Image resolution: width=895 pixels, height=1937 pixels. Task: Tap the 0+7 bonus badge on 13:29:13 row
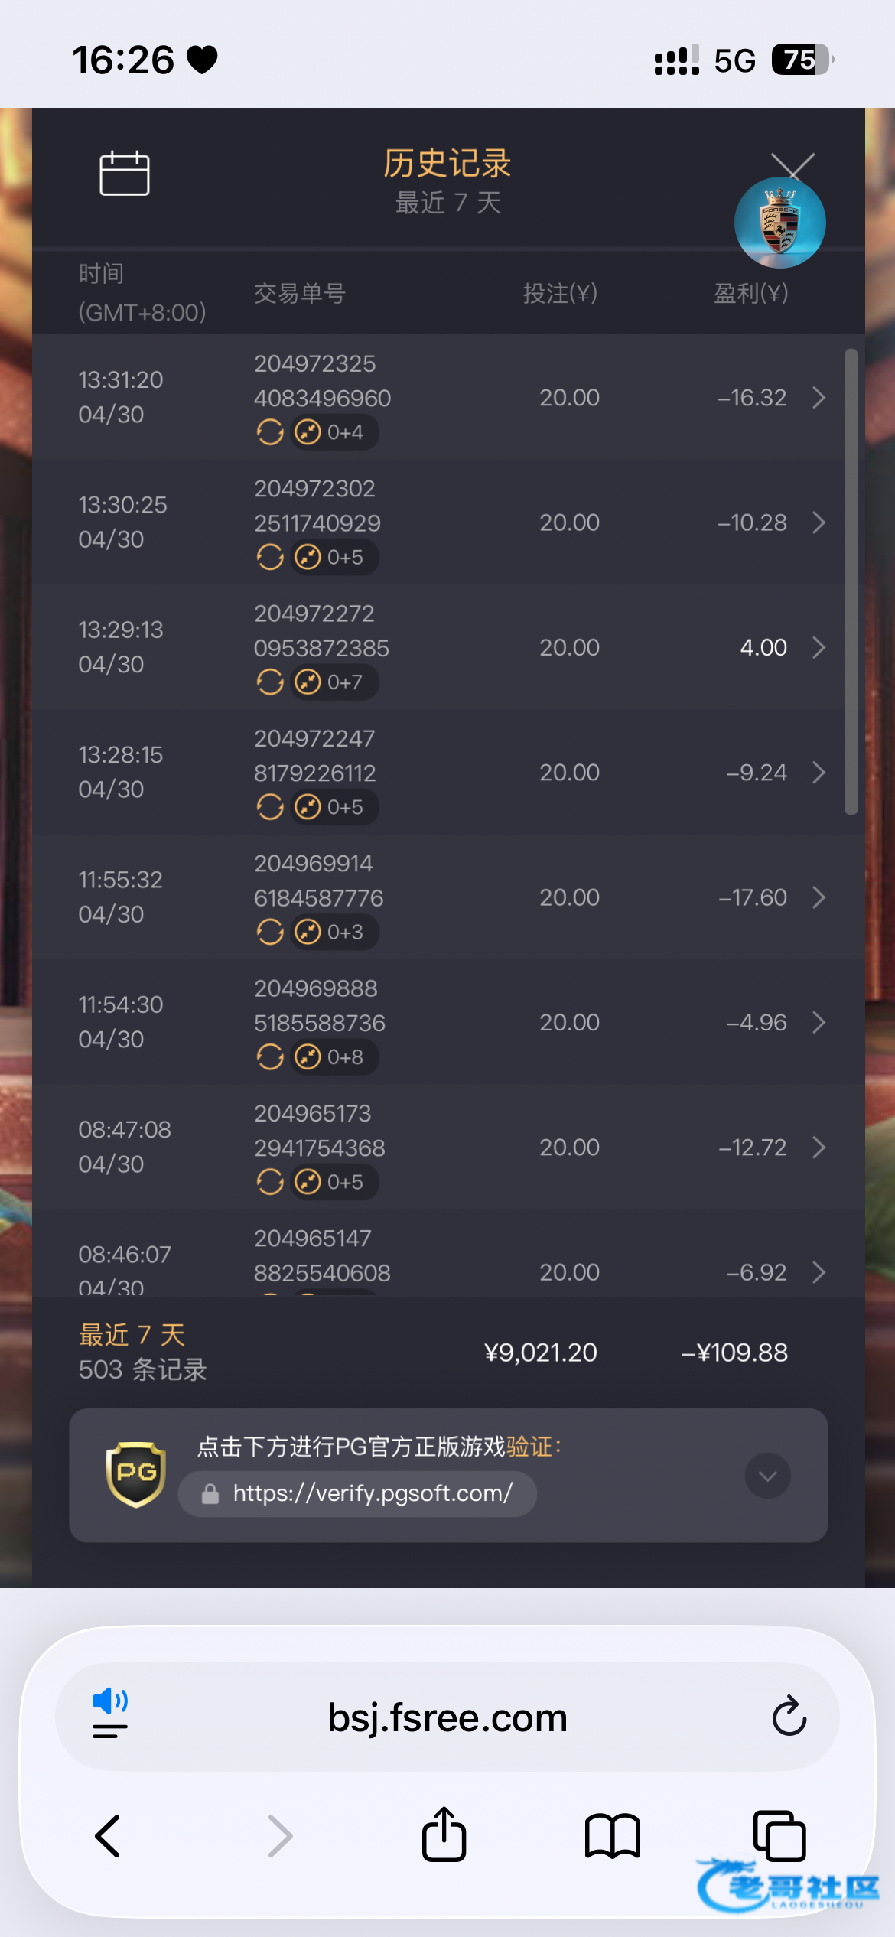pos(334,682)
